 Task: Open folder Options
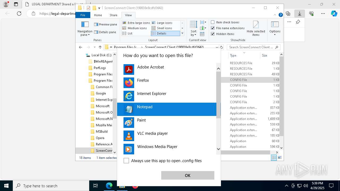click(x=275, y=29)
